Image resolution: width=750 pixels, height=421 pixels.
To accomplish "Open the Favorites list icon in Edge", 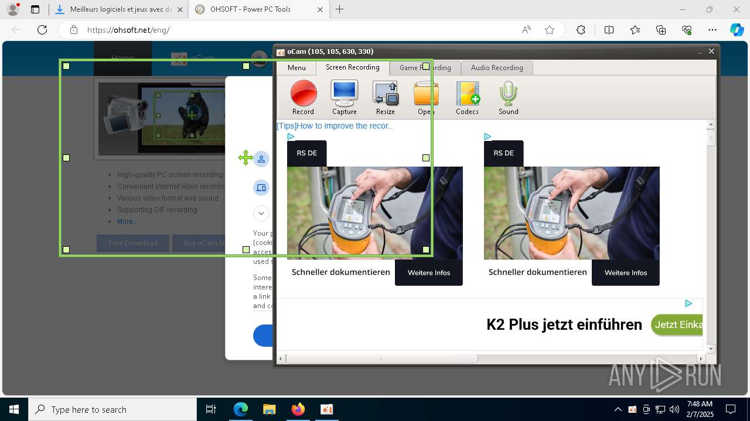I will click(635, 30).
